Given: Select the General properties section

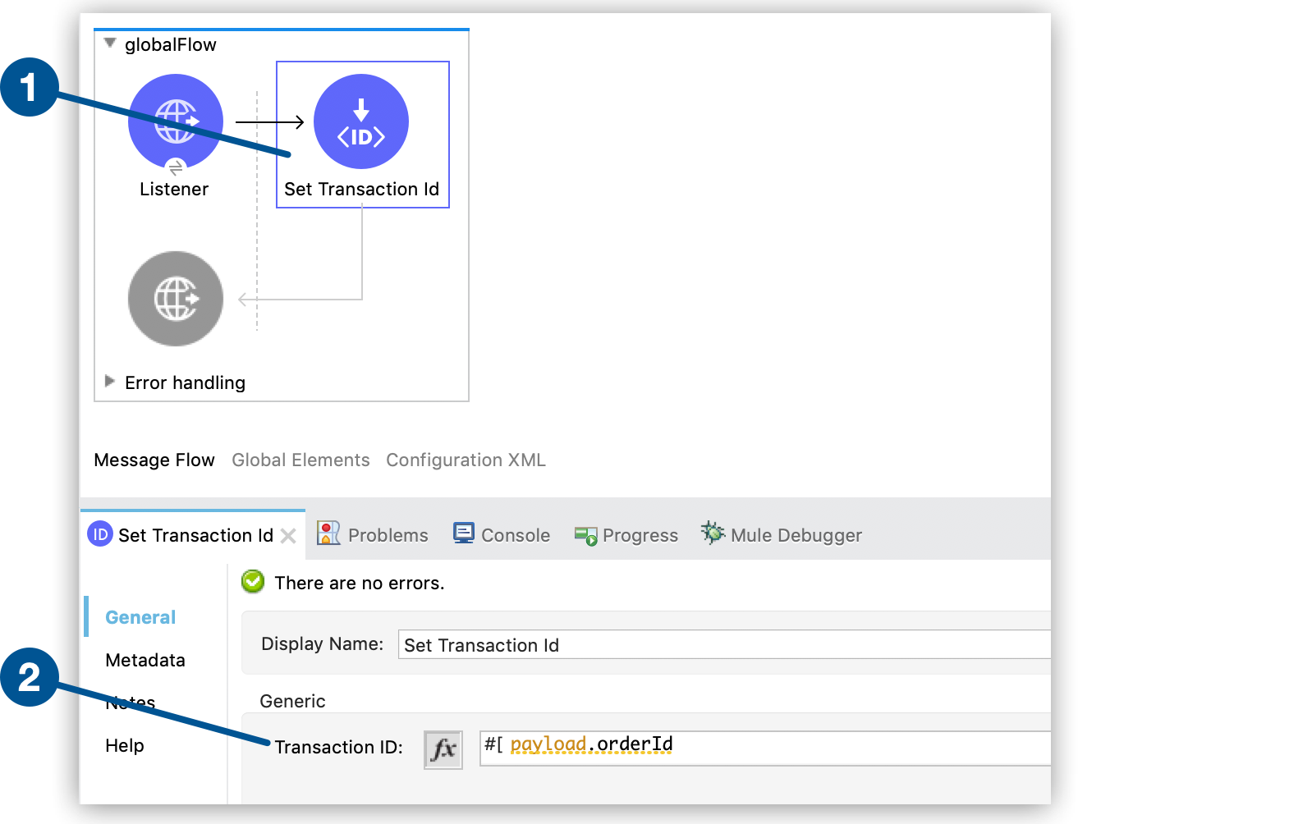Looking at the screenshot, I should (x=140, y=618).
